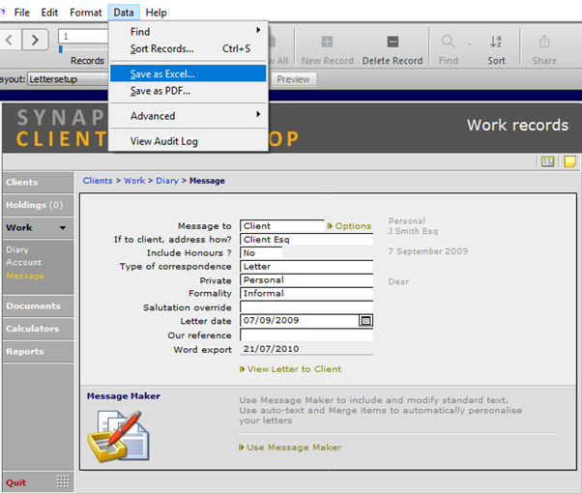The width and height of the screenshot is (582, 494).
Task: Open the Reports sidebar section
Action: (39, 351)
